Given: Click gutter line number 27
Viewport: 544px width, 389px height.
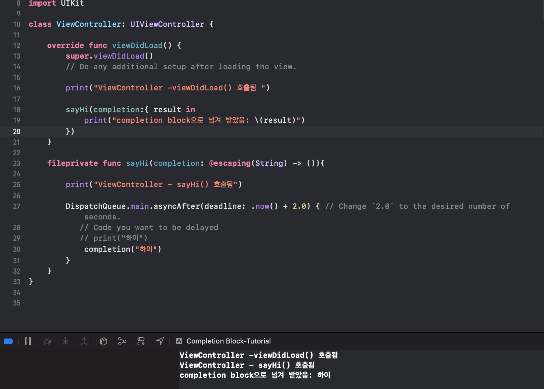Looking at the screenshot, I should point(17,206).
